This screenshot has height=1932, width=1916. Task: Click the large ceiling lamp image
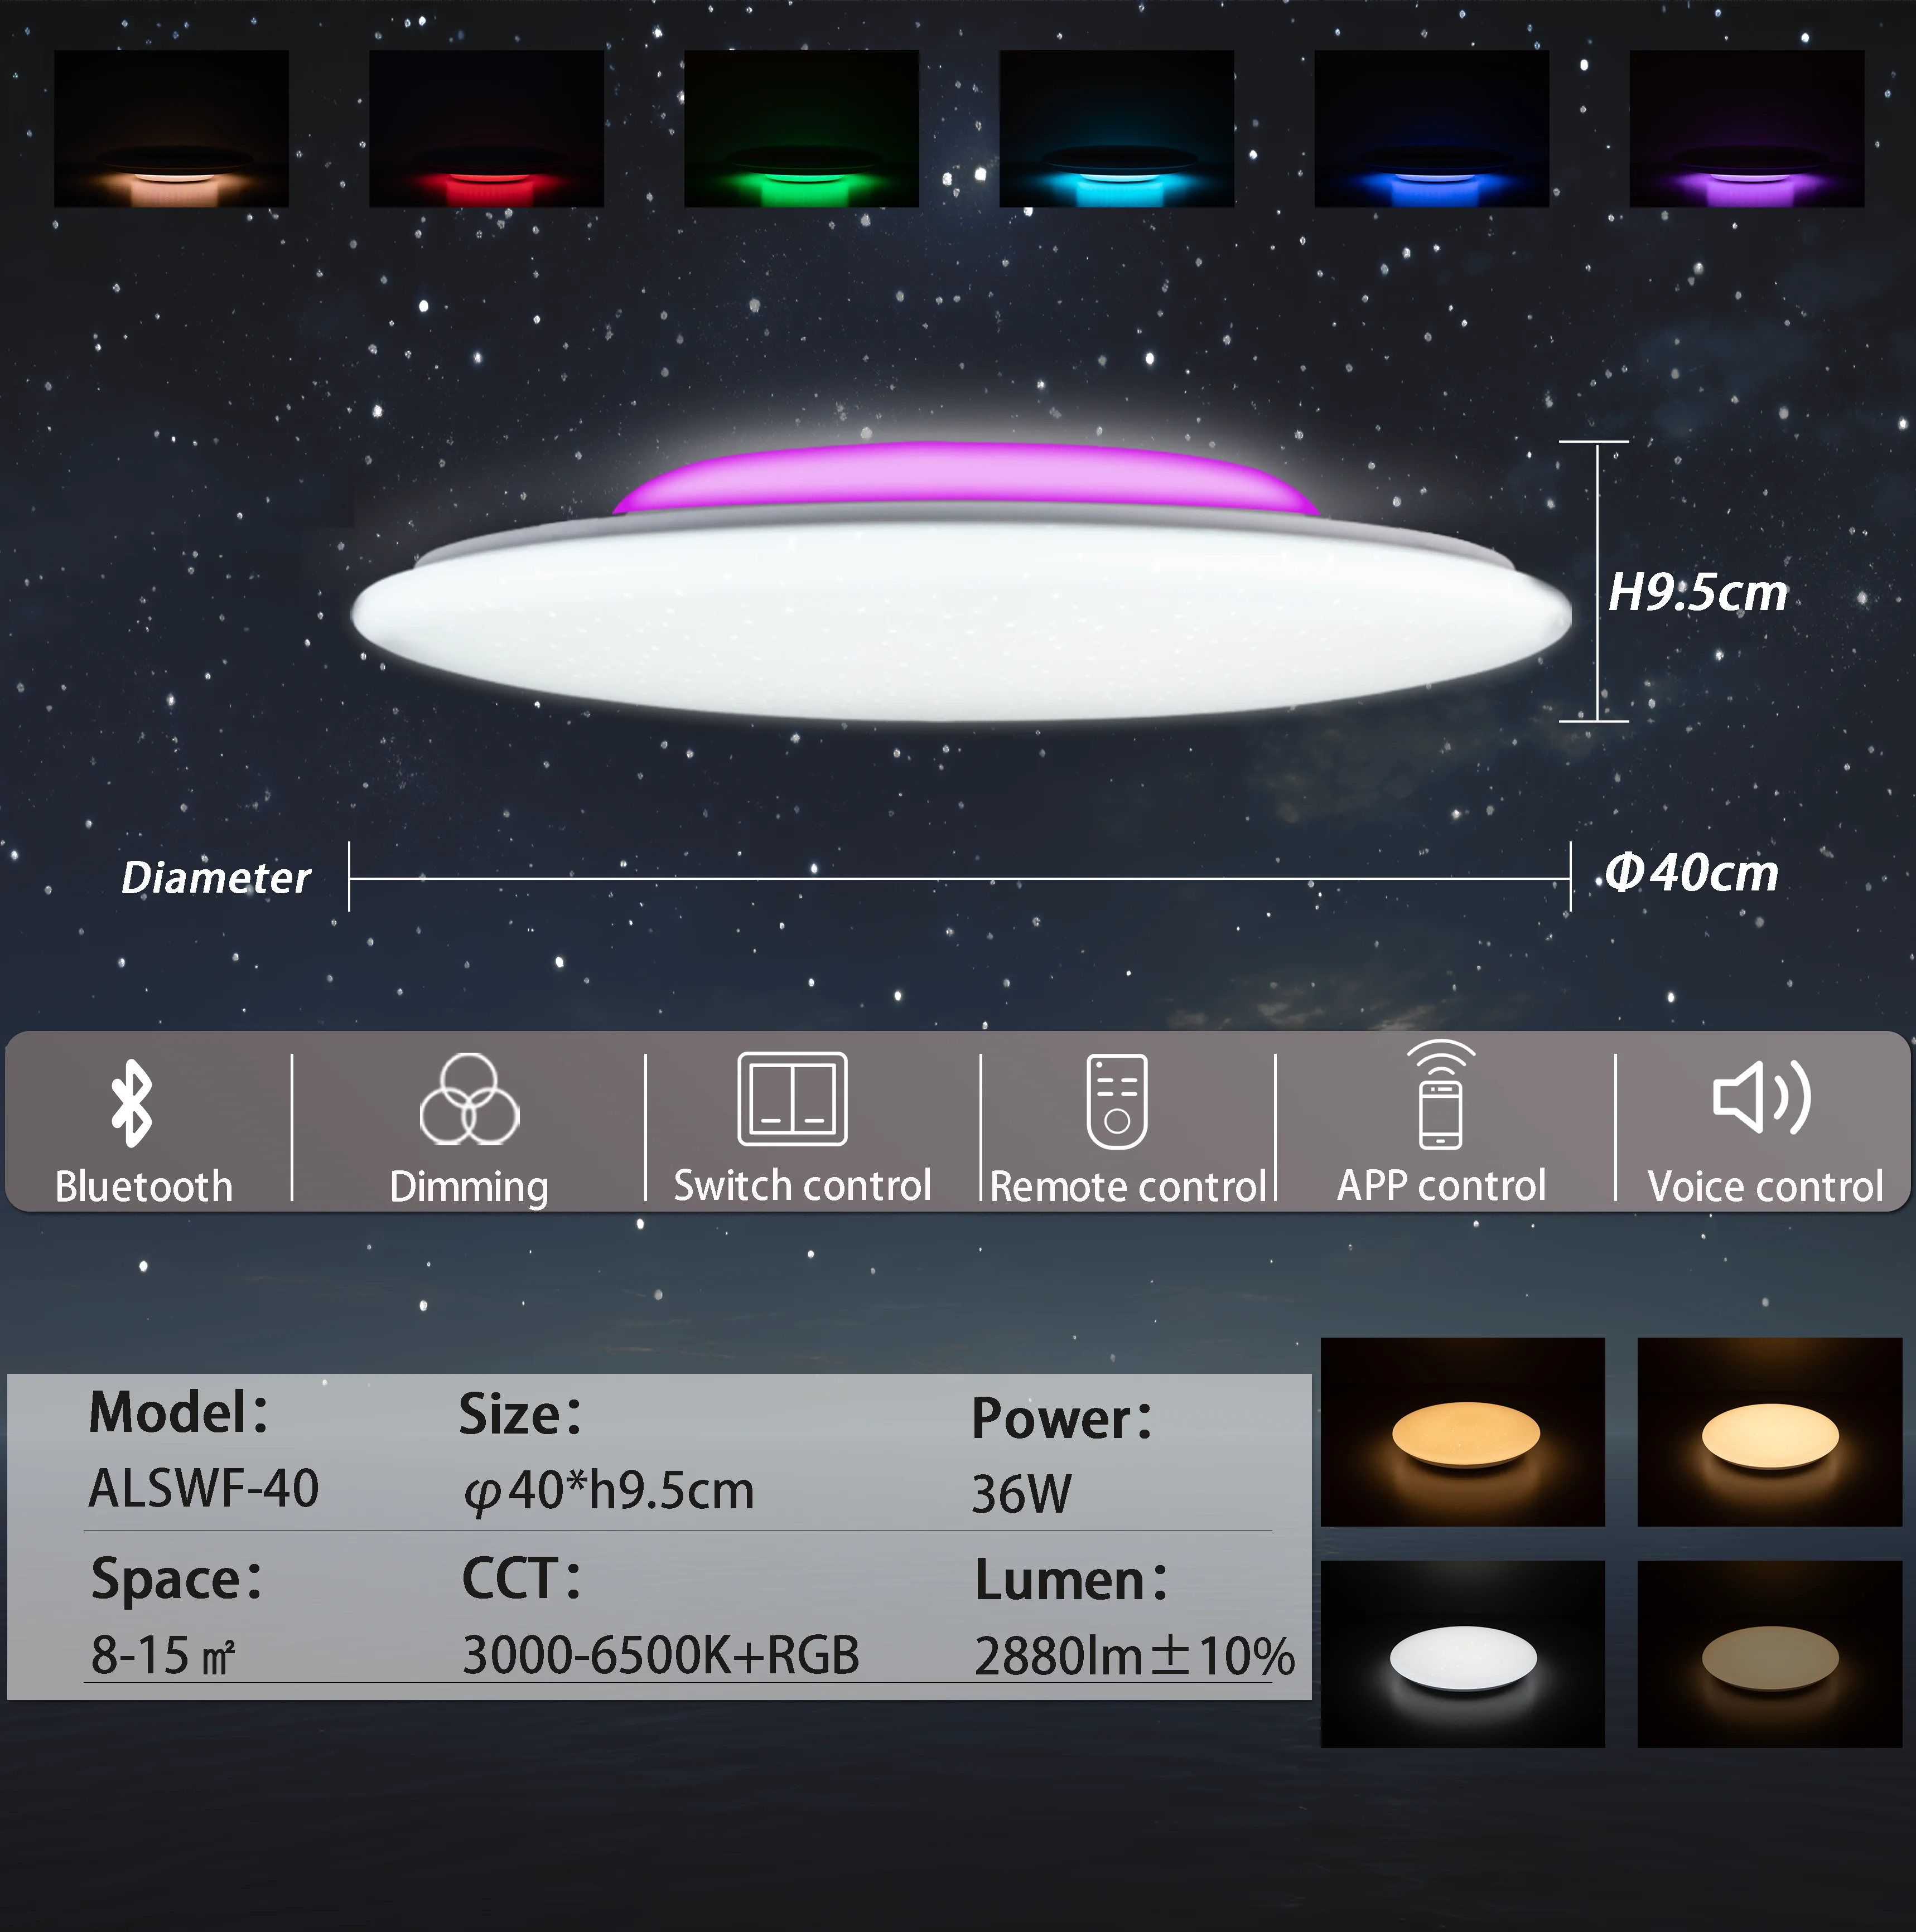[x=962, y=582]
